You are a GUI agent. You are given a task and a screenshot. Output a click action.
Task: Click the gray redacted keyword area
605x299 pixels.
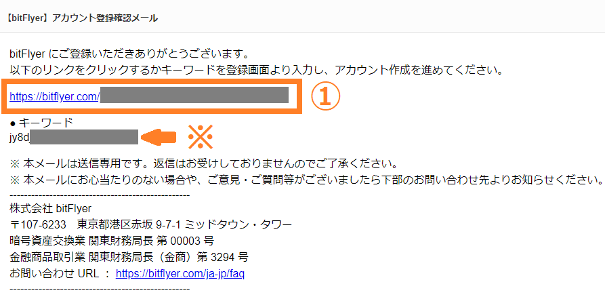pos(84,137)
